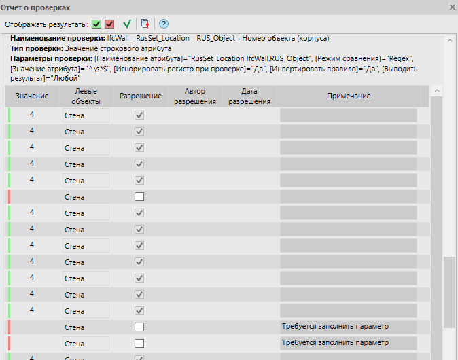Click the up arrow of the table scrollbar
Viewport: 458px width, 360px height.
(x=437, y=91)
